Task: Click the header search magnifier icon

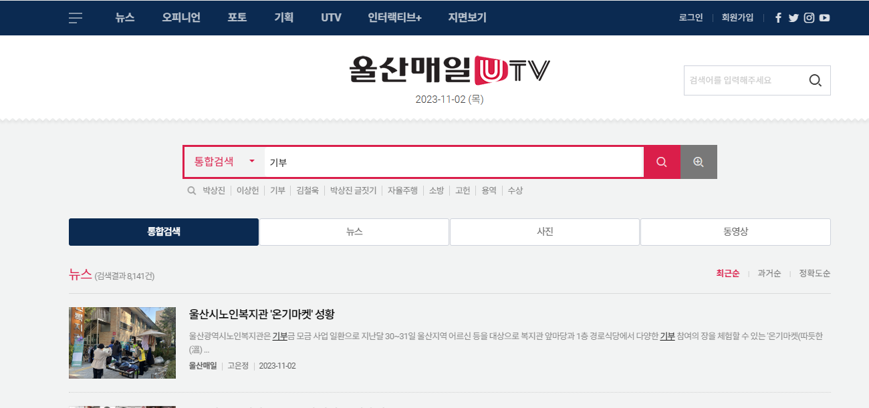Action: coord(815,80)
